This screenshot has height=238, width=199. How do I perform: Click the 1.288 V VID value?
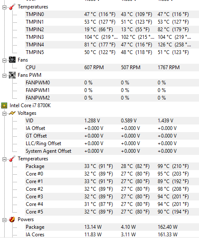92,121
